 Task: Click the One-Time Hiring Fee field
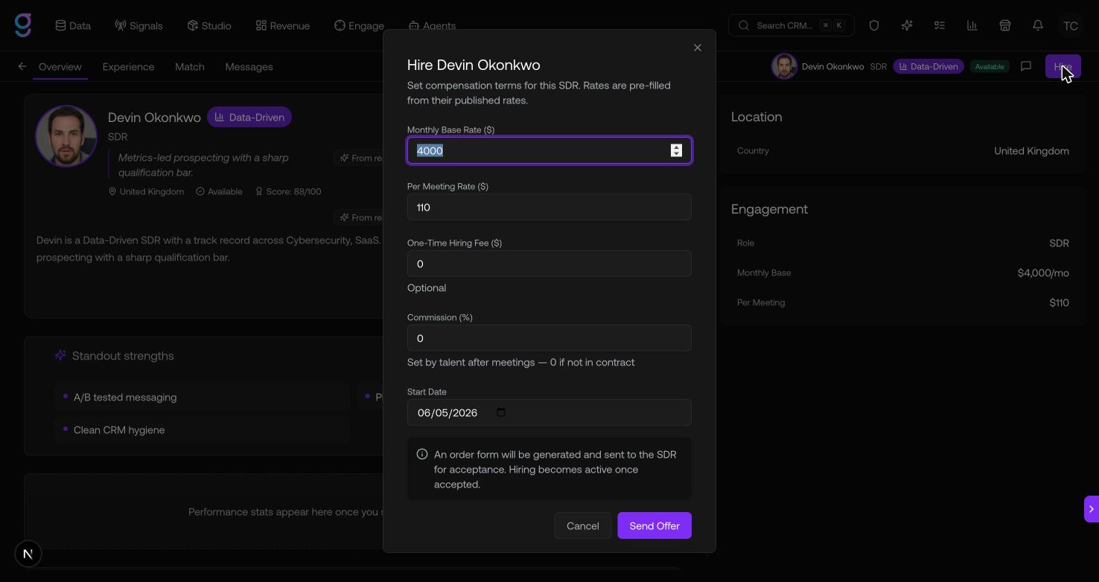click(549, 263)
